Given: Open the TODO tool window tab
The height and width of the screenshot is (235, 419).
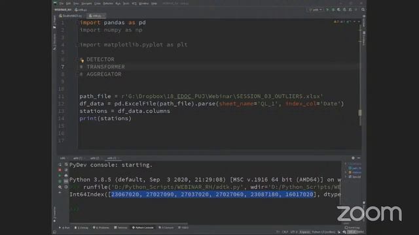Looking at the screenshot, I should click(183, 228).
